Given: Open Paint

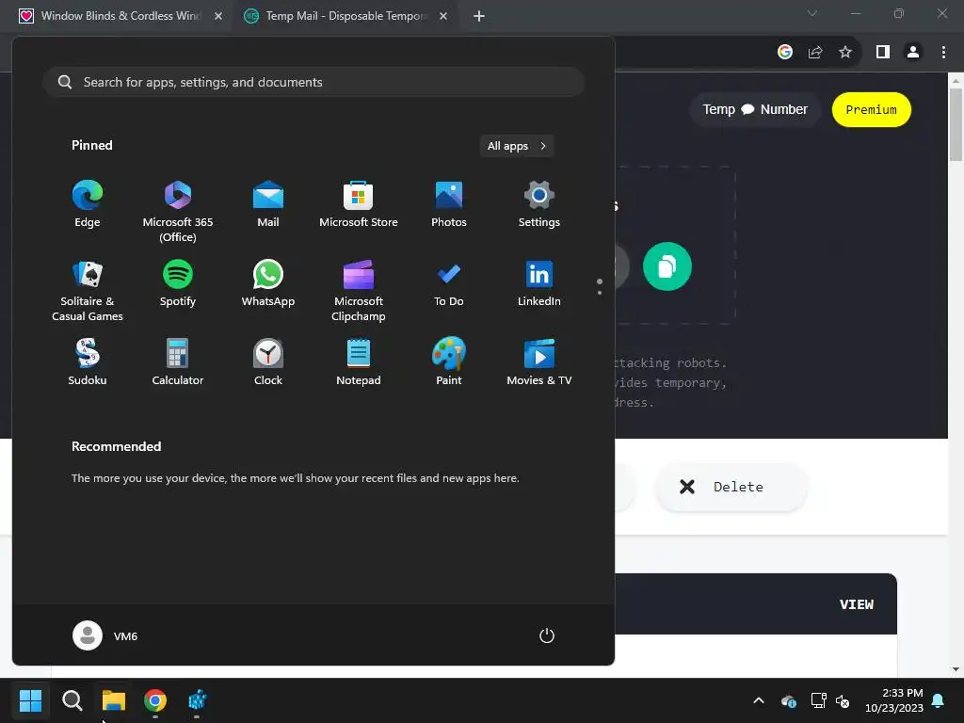Looking at the screenshot, I should (x=449, y=362).
